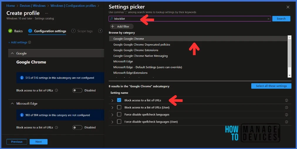Click the search magnifier icon
The height and width of the screenshot is (149, 297).
(112, 19)
